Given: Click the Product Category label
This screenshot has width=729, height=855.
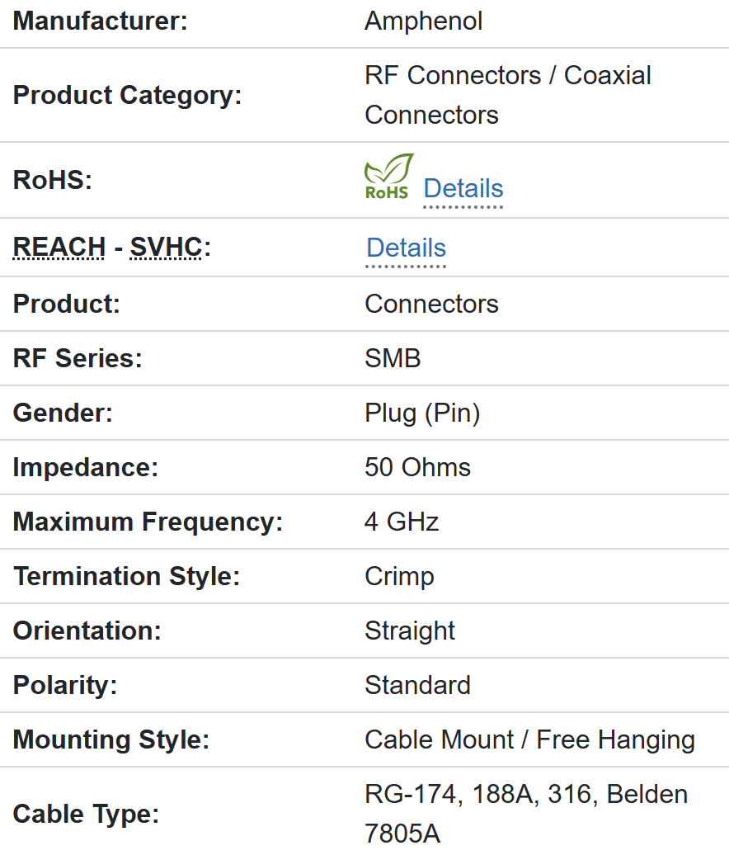Looking at the screenshot, I should click(x=127, y=95).
